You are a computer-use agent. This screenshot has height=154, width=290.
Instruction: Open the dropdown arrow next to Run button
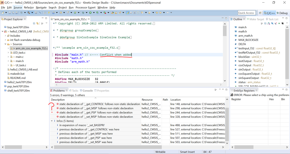coord(94,13)
